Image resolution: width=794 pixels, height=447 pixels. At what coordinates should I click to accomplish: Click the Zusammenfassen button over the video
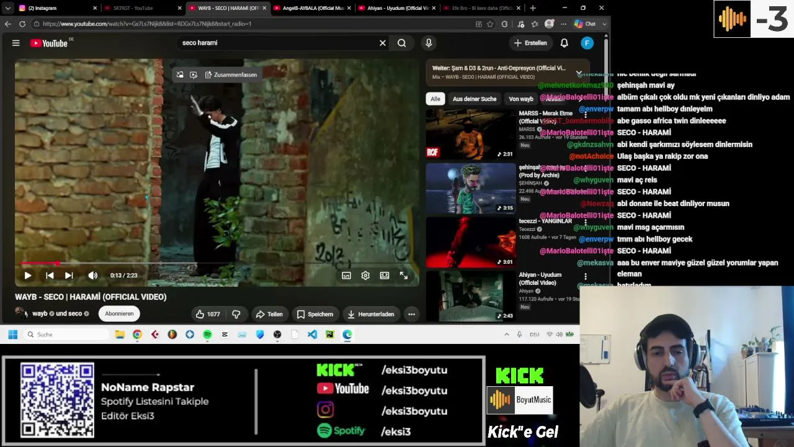click(231, 74)
